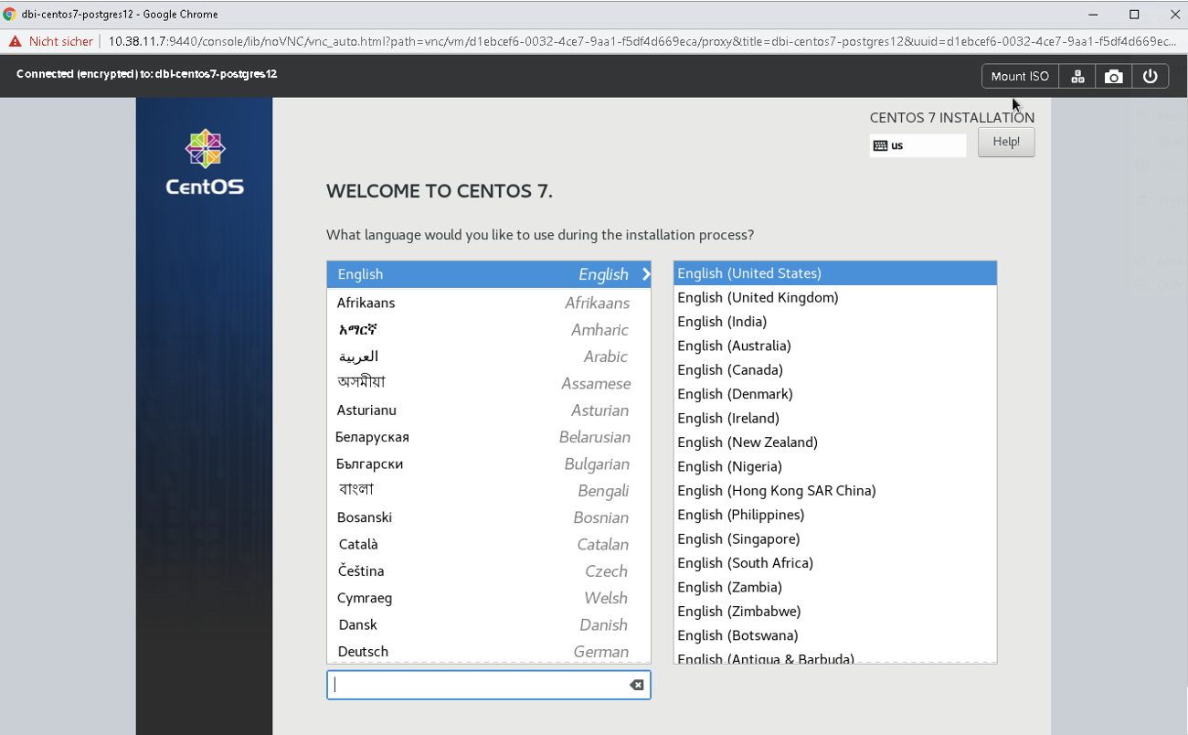1188x735 pixels.
Task: Choose English (India) locale
Action: coord(835,322)
